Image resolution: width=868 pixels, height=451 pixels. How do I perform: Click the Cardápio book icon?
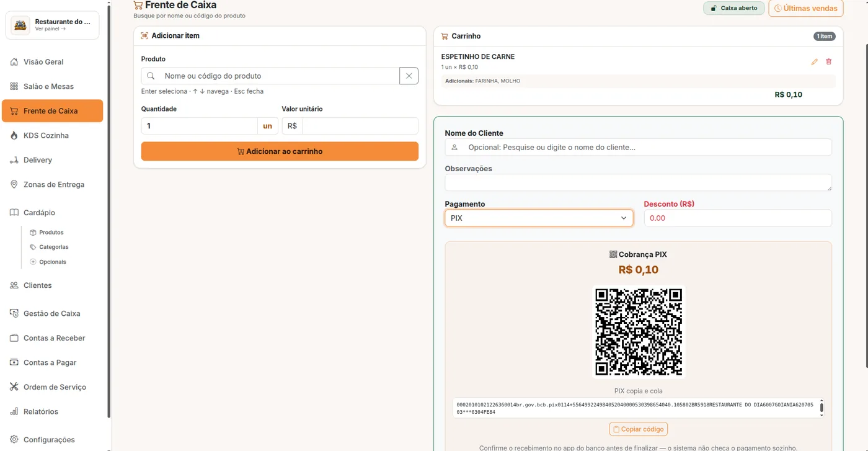click(x=14, y=212)
